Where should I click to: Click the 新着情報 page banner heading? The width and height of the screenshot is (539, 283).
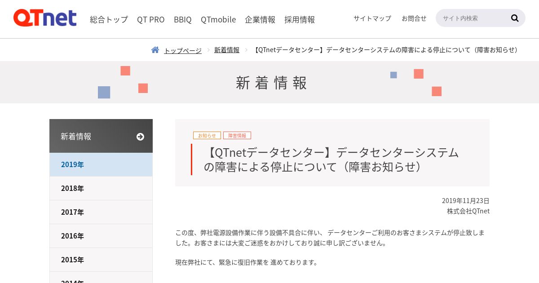pyautogui.click(x=272, y=83)
